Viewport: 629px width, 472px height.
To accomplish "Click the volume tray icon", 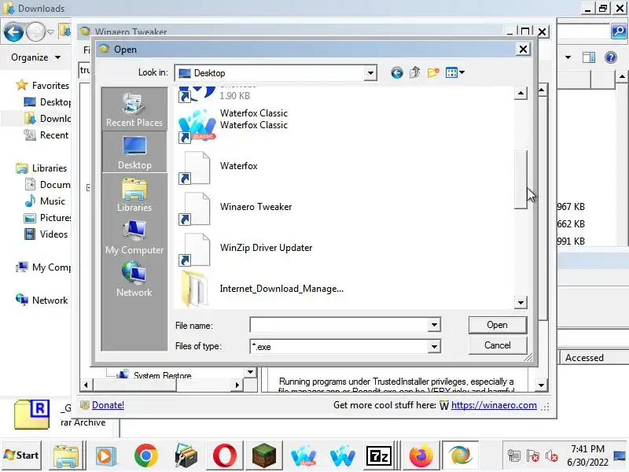I will (x=552, y=456).
